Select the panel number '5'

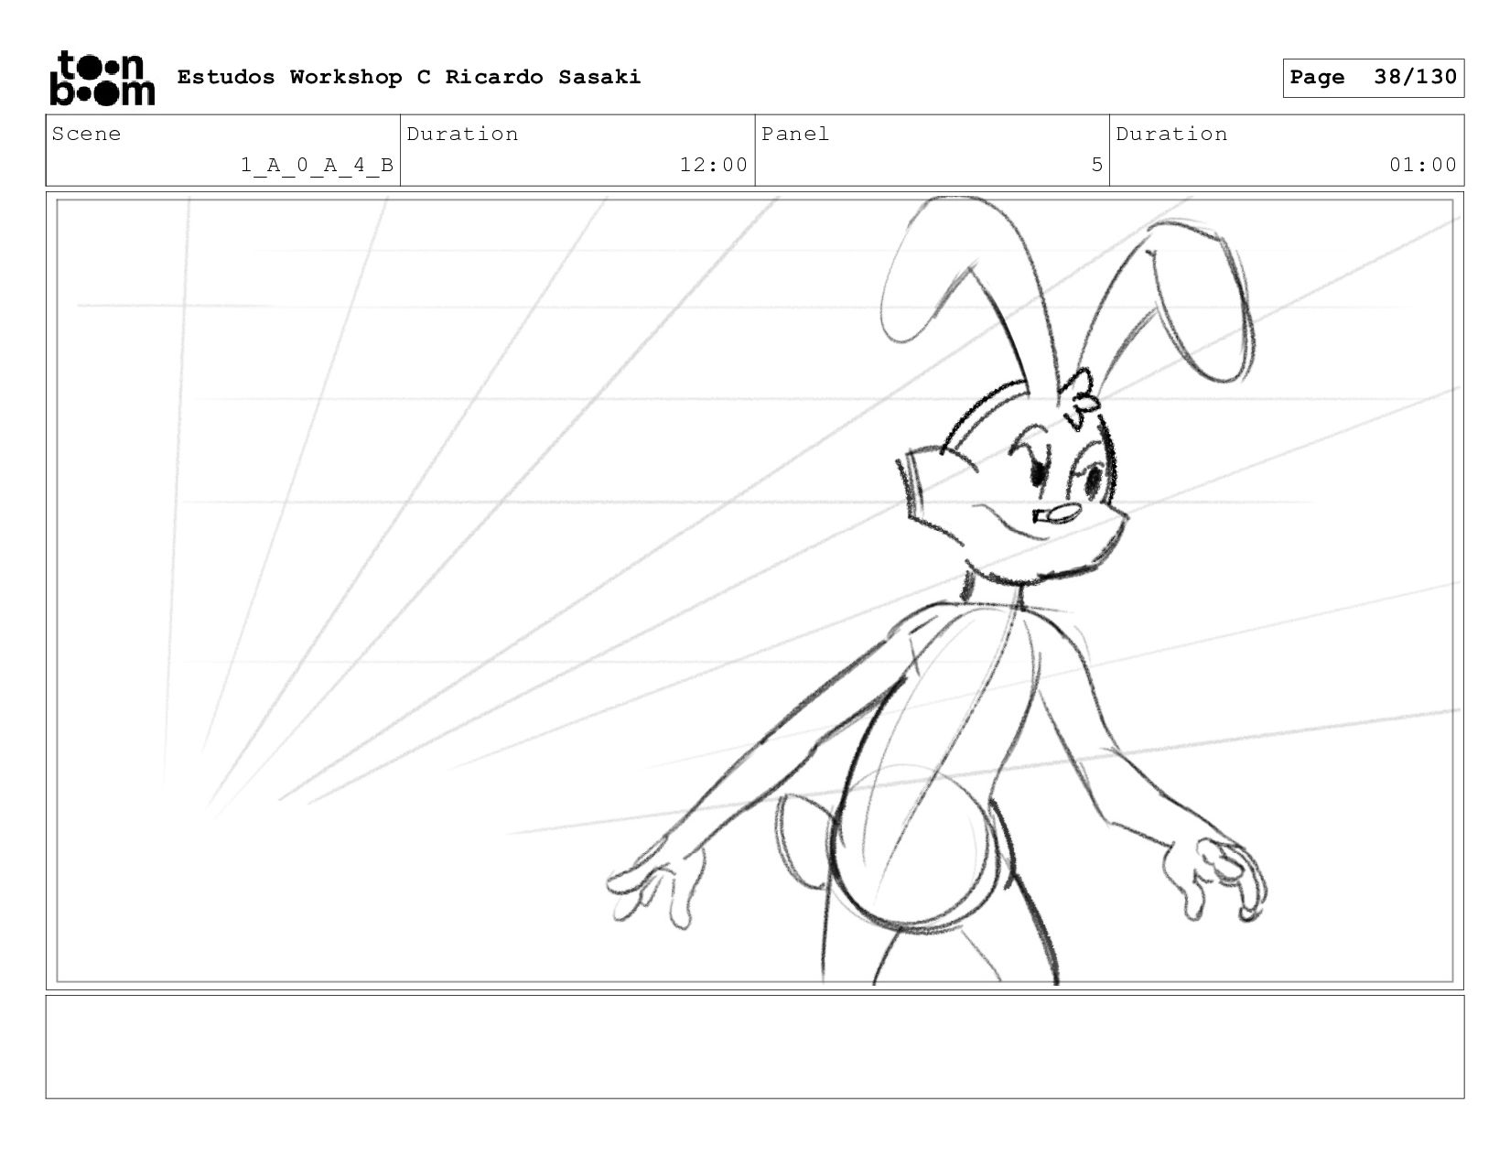[1096, 165]
